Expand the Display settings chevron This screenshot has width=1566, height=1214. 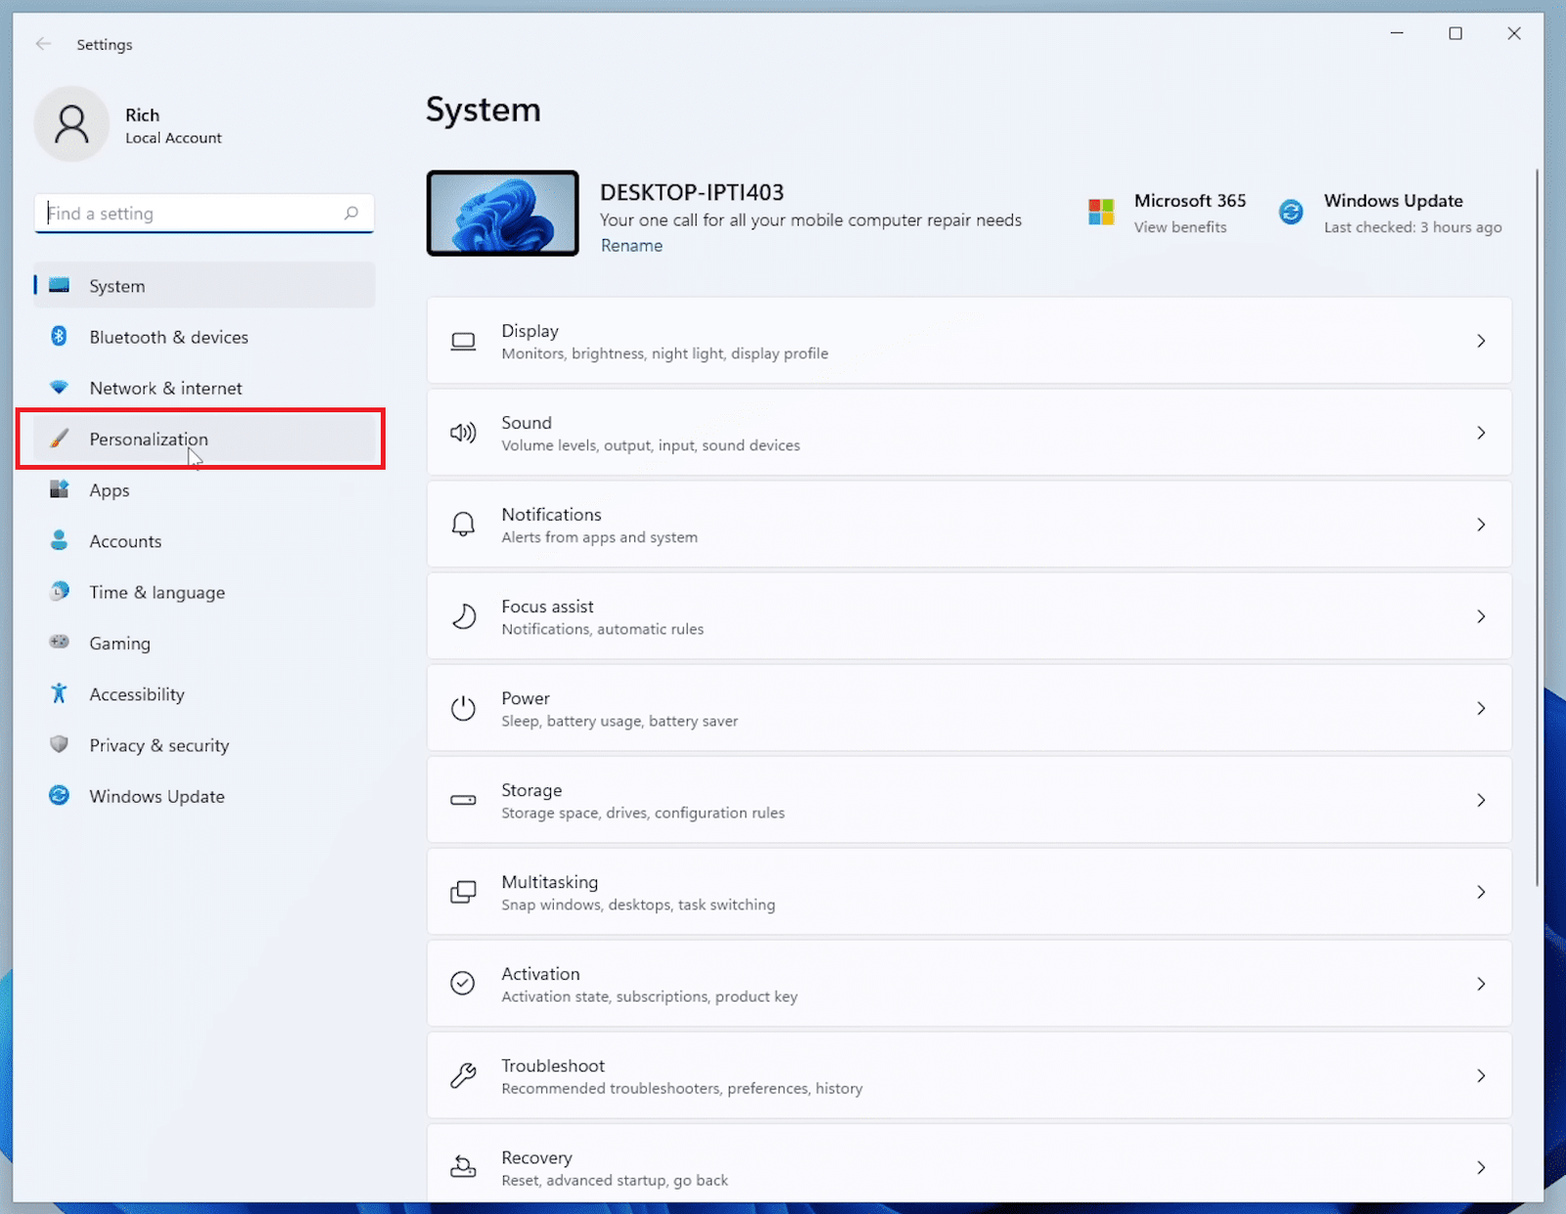pos(1481,341)
